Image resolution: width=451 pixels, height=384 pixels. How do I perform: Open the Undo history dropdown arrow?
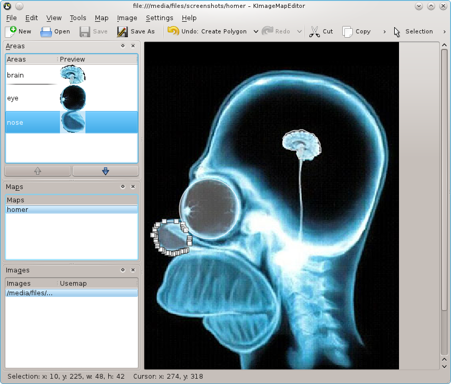coord(256,31)
